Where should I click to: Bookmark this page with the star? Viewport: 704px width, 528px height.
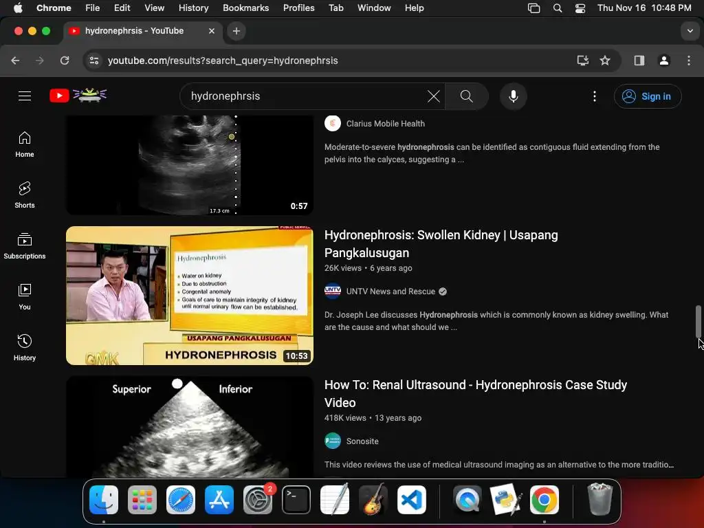605,60
